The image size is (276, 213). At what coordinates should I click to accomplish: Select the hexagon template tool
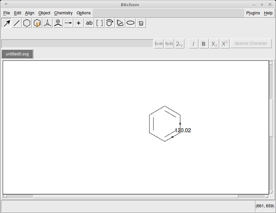click(x=27, y=23)
